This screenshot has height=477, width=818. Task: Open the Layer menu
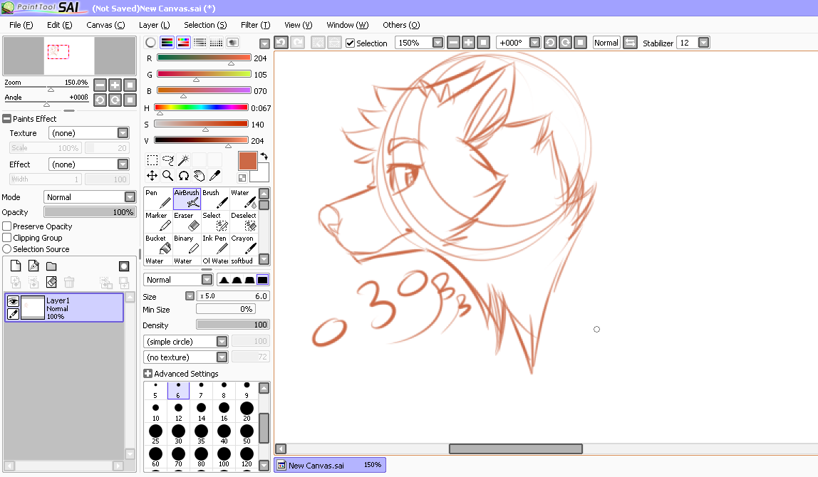tap(154, 25)
